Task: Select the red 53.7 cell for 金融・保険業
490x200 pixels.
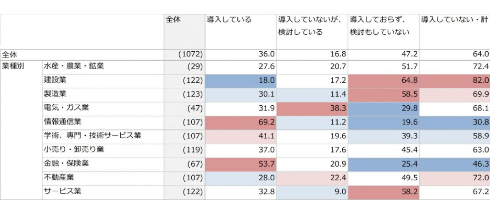Action: tap(240, 164)
